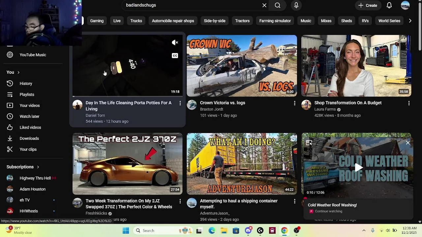Open The Perfect 2JZ 370Z thumbnail
The width and height of the screenshot is (422, 237).
[x=128, y=164]
